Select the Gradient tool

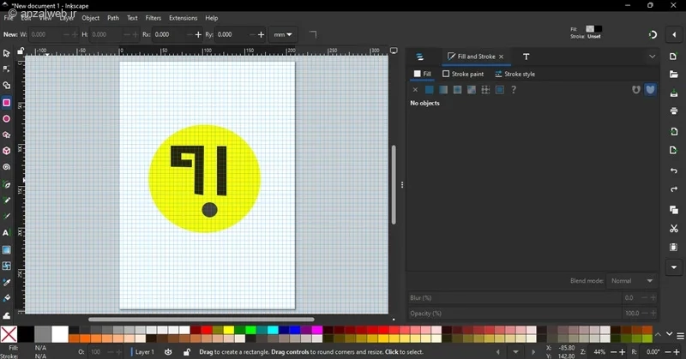pyautogui.click(x=7, y=250)
